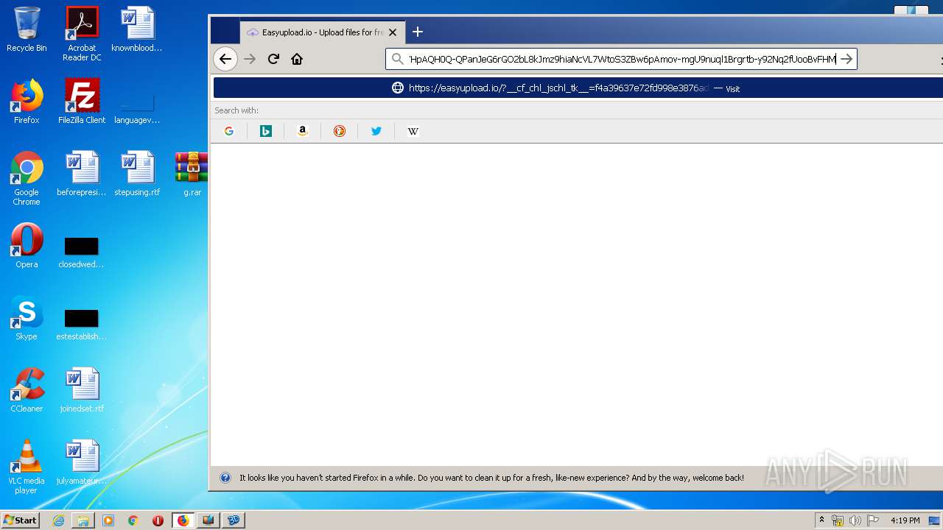Open the volume control tray icon

pyautogui.click(x=855, y=520)
